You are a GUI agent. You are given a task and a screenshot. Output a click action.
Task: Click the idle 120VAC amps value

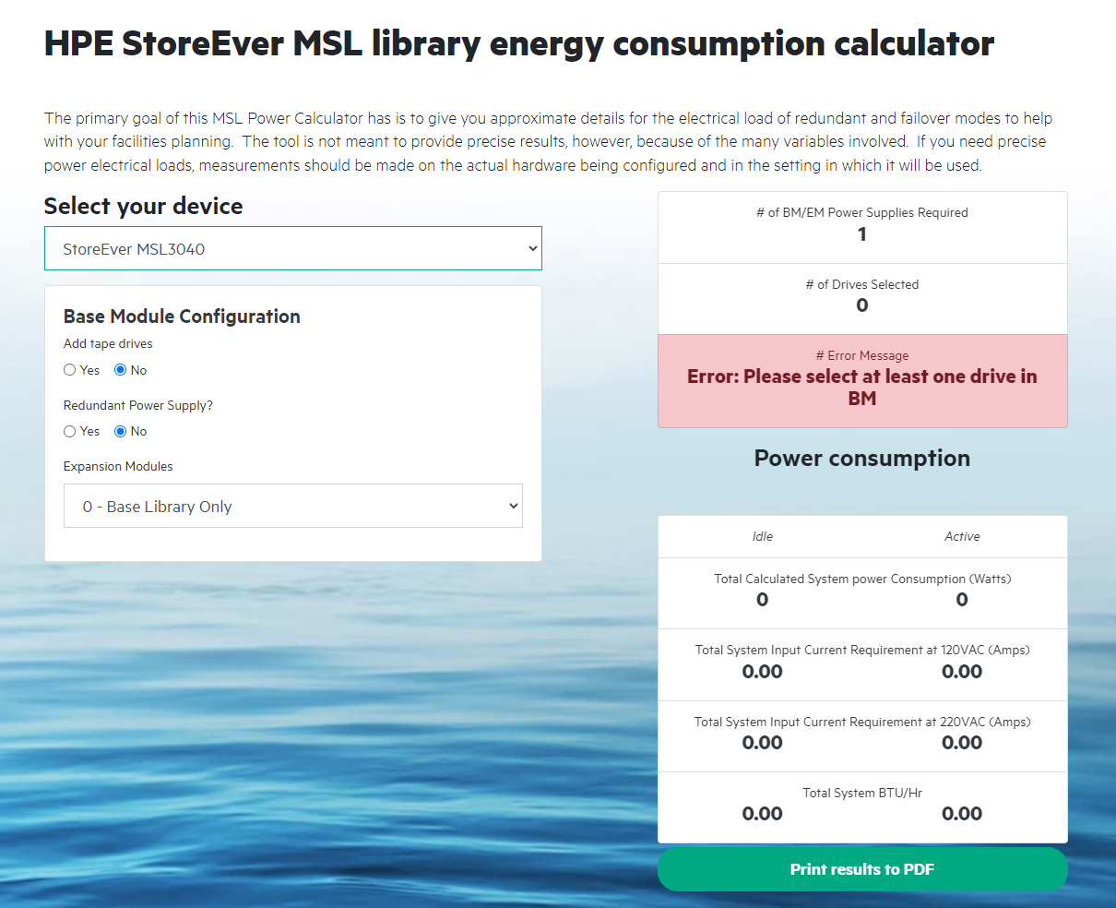[763, 672]
